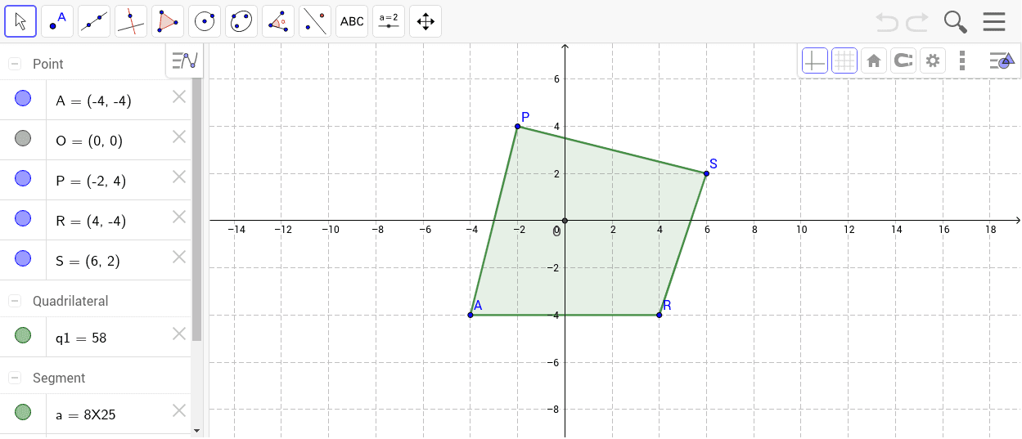Image resolution: width=1022 pixels, height=439 pixels.
Task: Click the origin point O
Action: click(565, 221)
